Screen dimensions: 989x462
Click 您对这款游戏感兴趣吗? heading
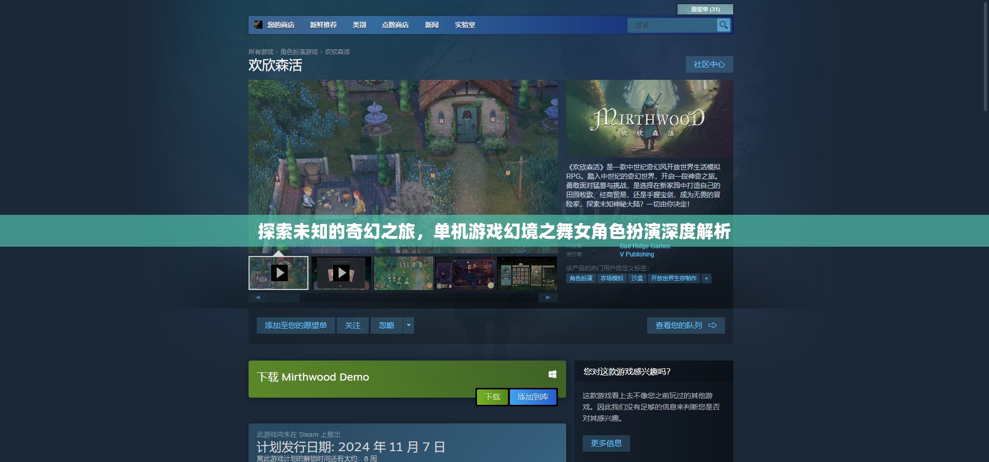click(x=627, y=371)
